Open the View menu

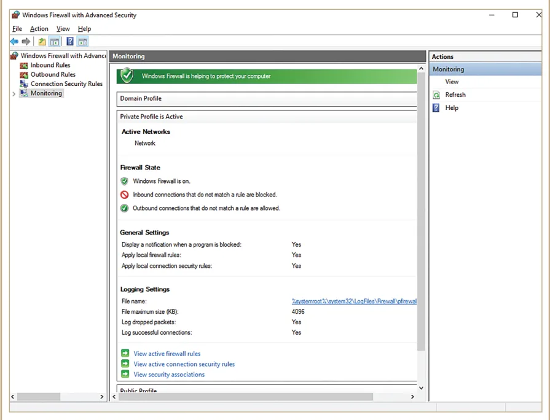pyautogui.click(x=63, y=29)
